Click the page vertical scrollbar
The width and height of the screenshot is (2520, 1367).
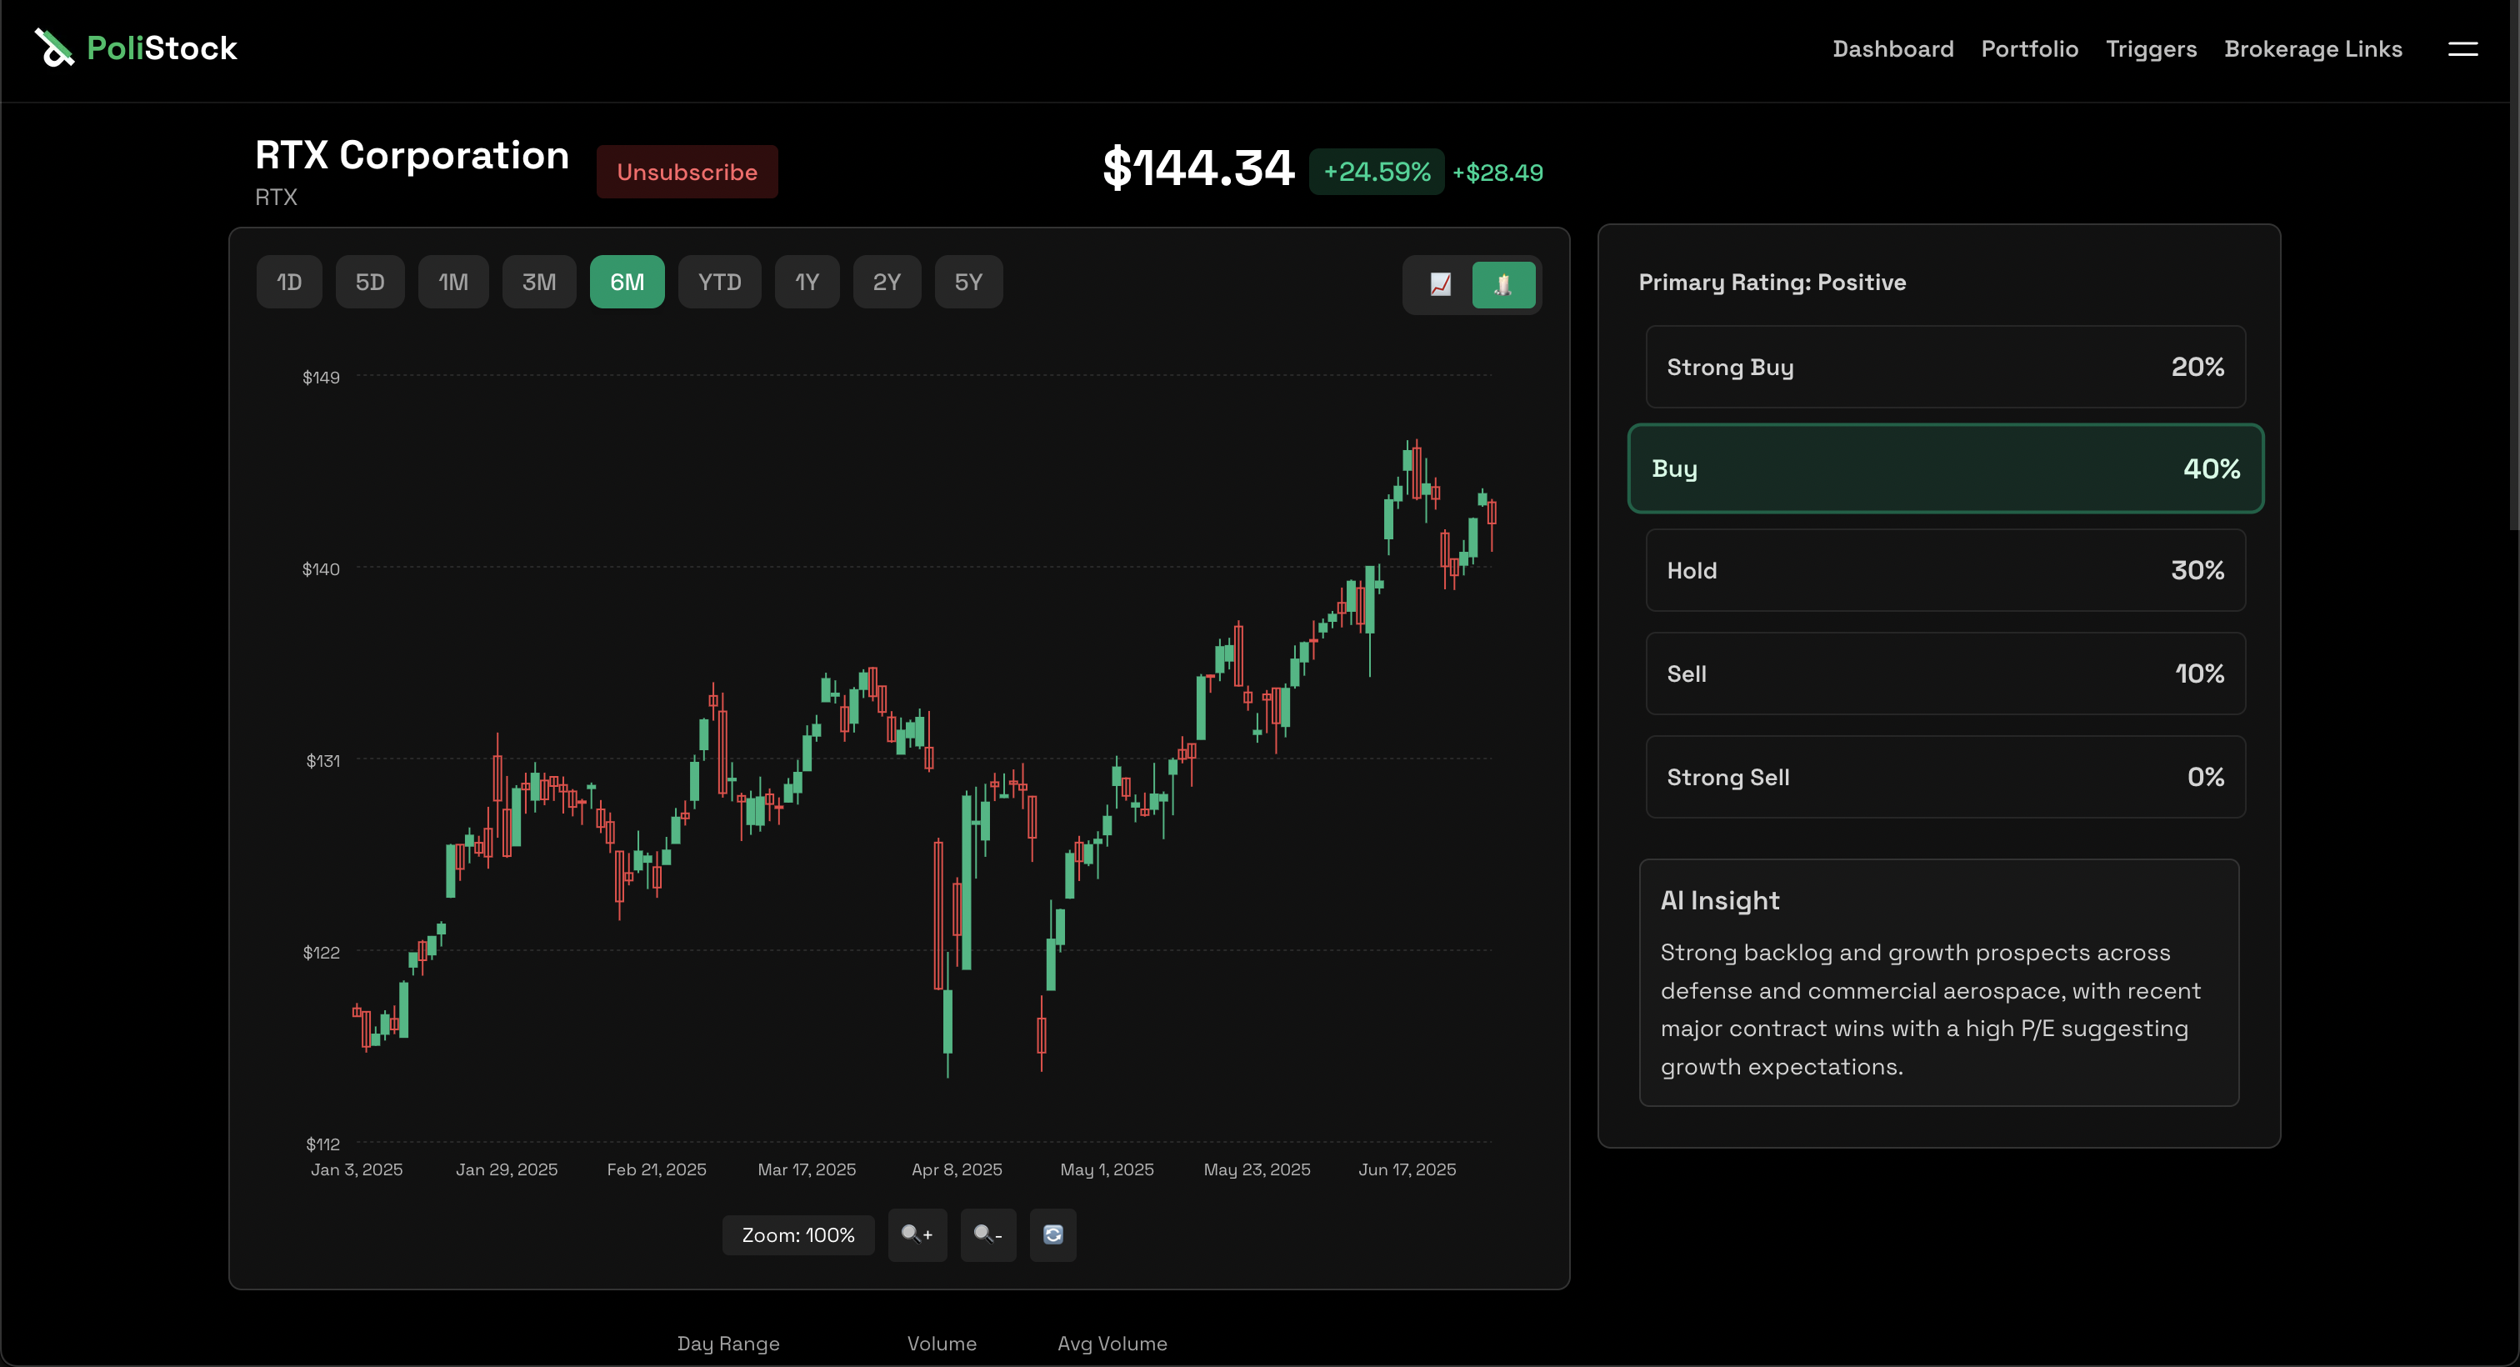tap(2513, 266)
